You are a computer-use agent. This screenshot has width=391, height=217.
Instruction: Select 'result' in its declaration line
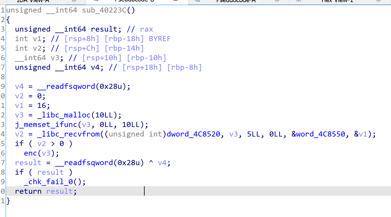coord(104,29)
